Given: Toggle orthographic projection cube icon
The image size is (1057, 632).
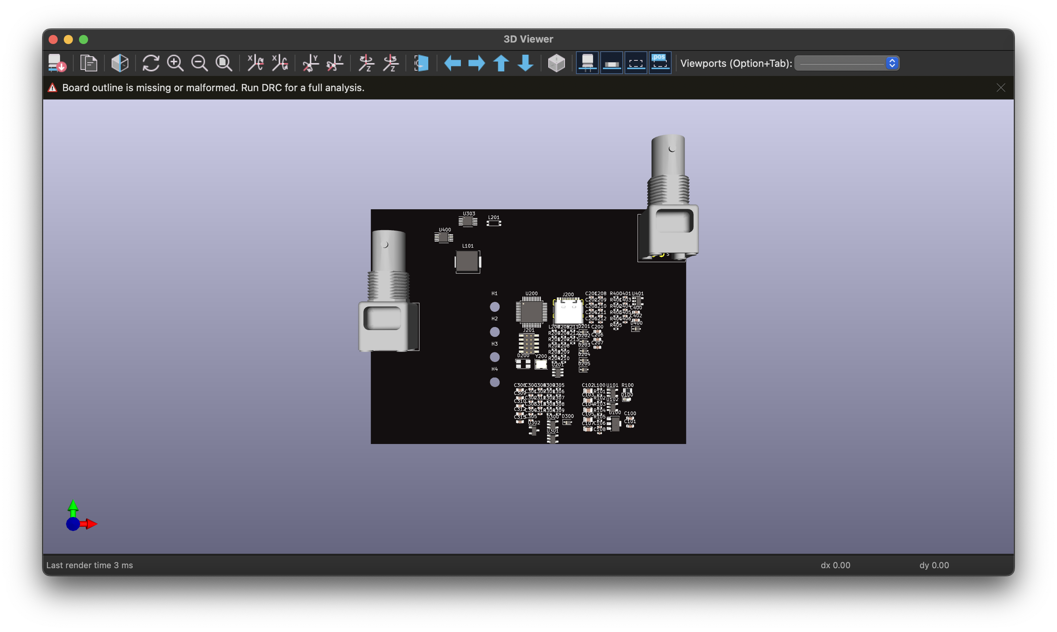Looking at the screenshot, I should [556, 63].
